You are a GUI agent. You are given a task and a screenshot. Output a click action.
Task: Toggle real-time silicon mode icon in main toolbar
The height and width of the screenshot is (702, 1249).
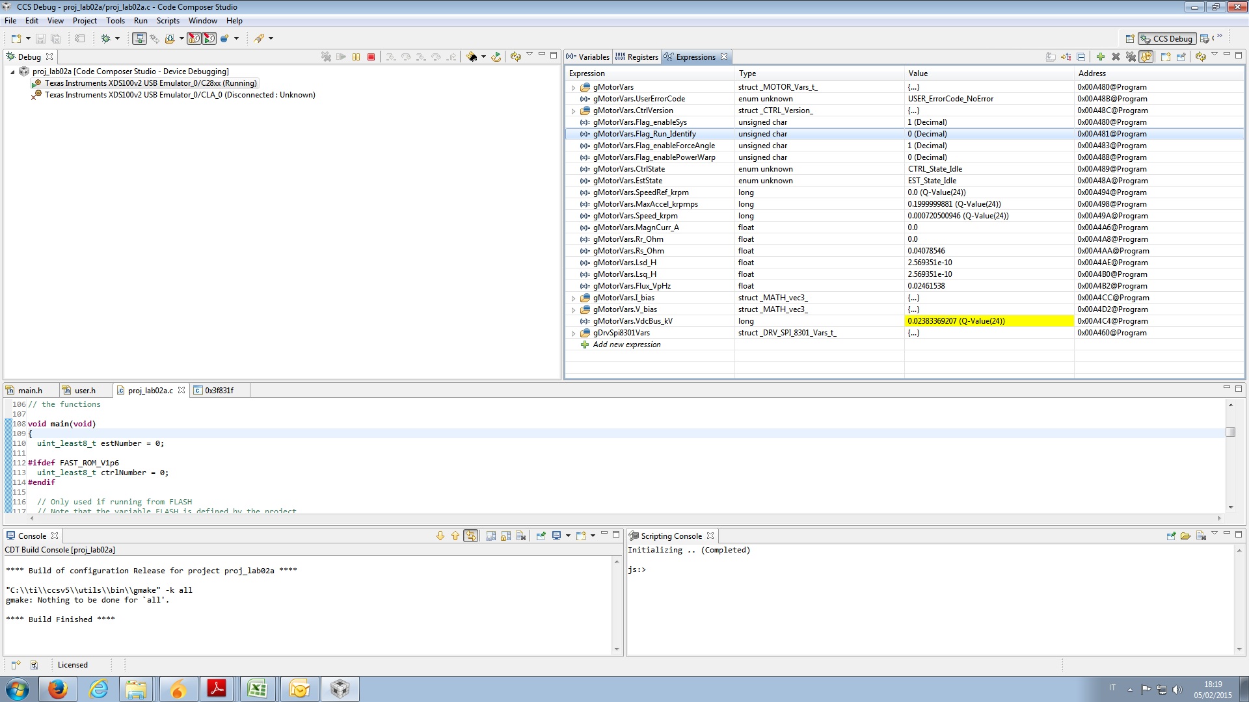[x=194, y=38]
